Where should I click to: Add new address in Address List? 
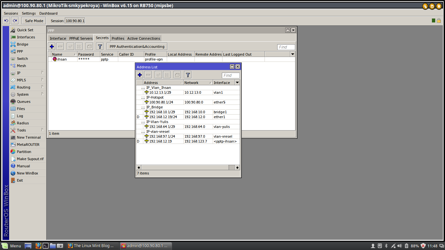tap(140, 75)
